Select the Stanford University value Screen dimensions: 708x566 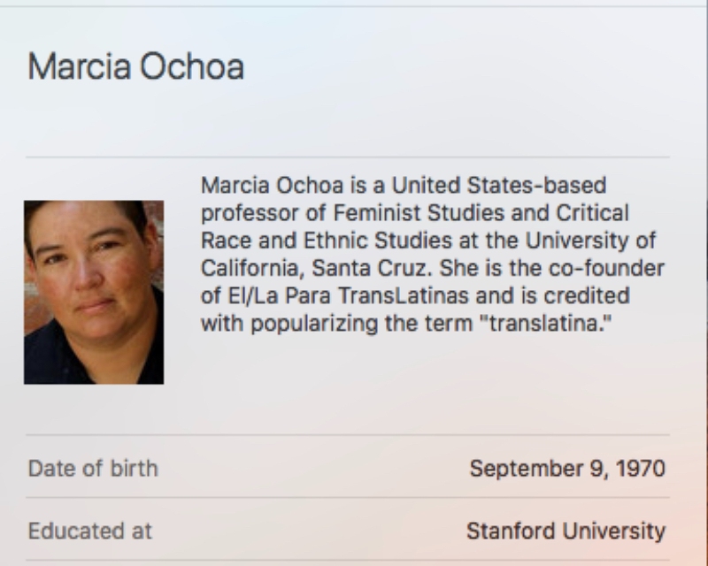[566, 532]
